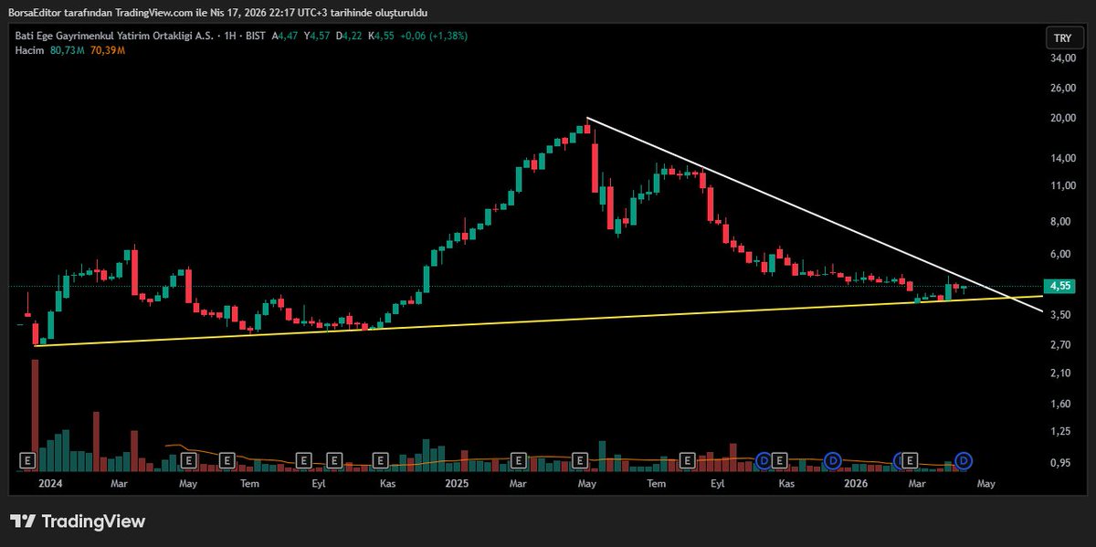Click the current price tag 4,55
This screenshot has height=547, width=1096.
point(1059,286)
